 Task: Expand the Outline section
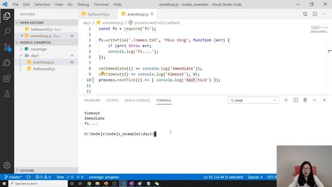[x=17, y=170]
